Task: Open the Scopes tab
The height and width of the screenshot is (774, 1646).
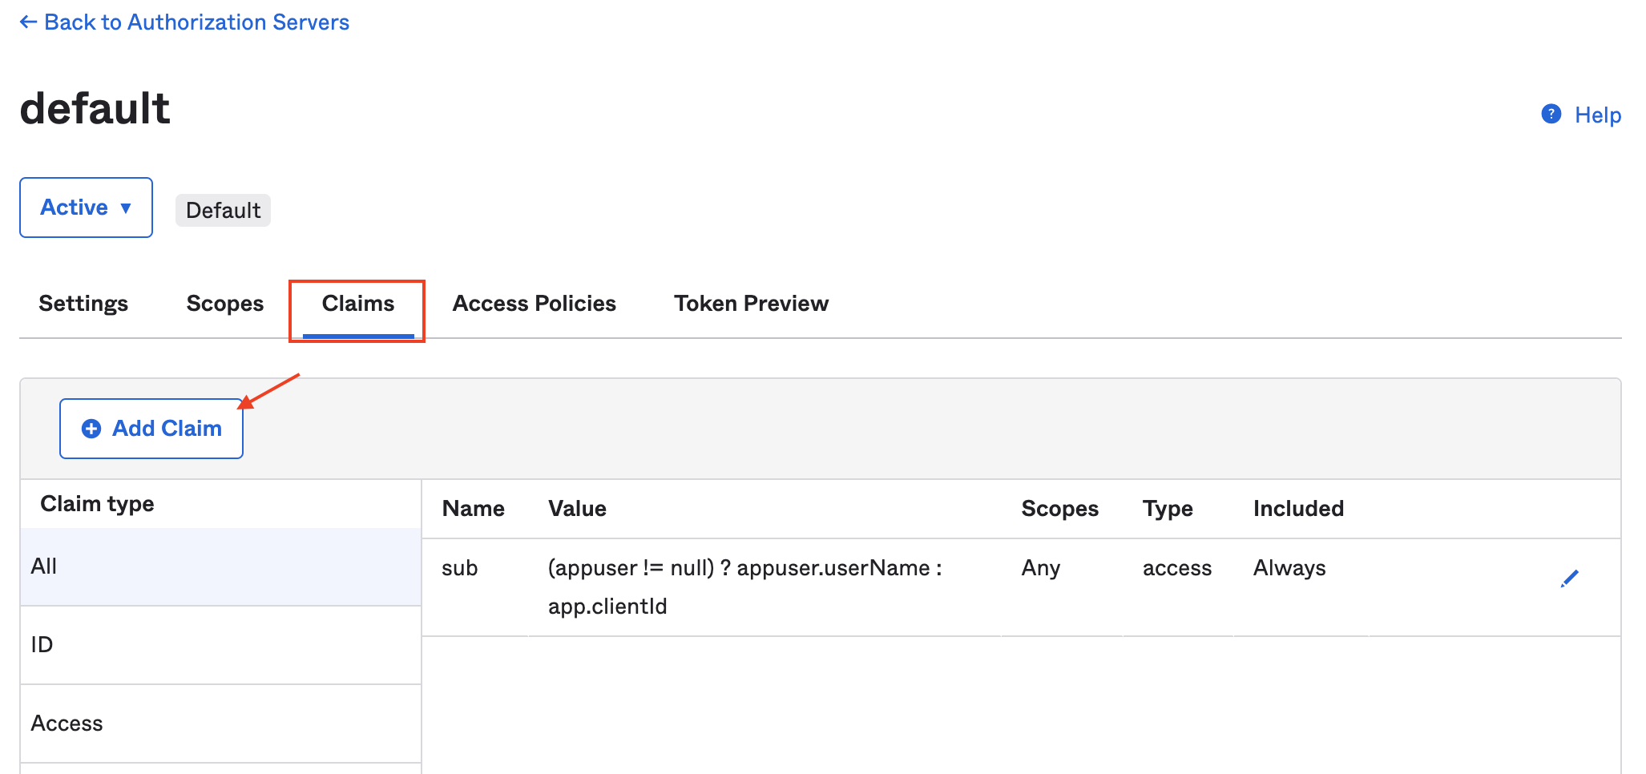Action: coord(224,304)
